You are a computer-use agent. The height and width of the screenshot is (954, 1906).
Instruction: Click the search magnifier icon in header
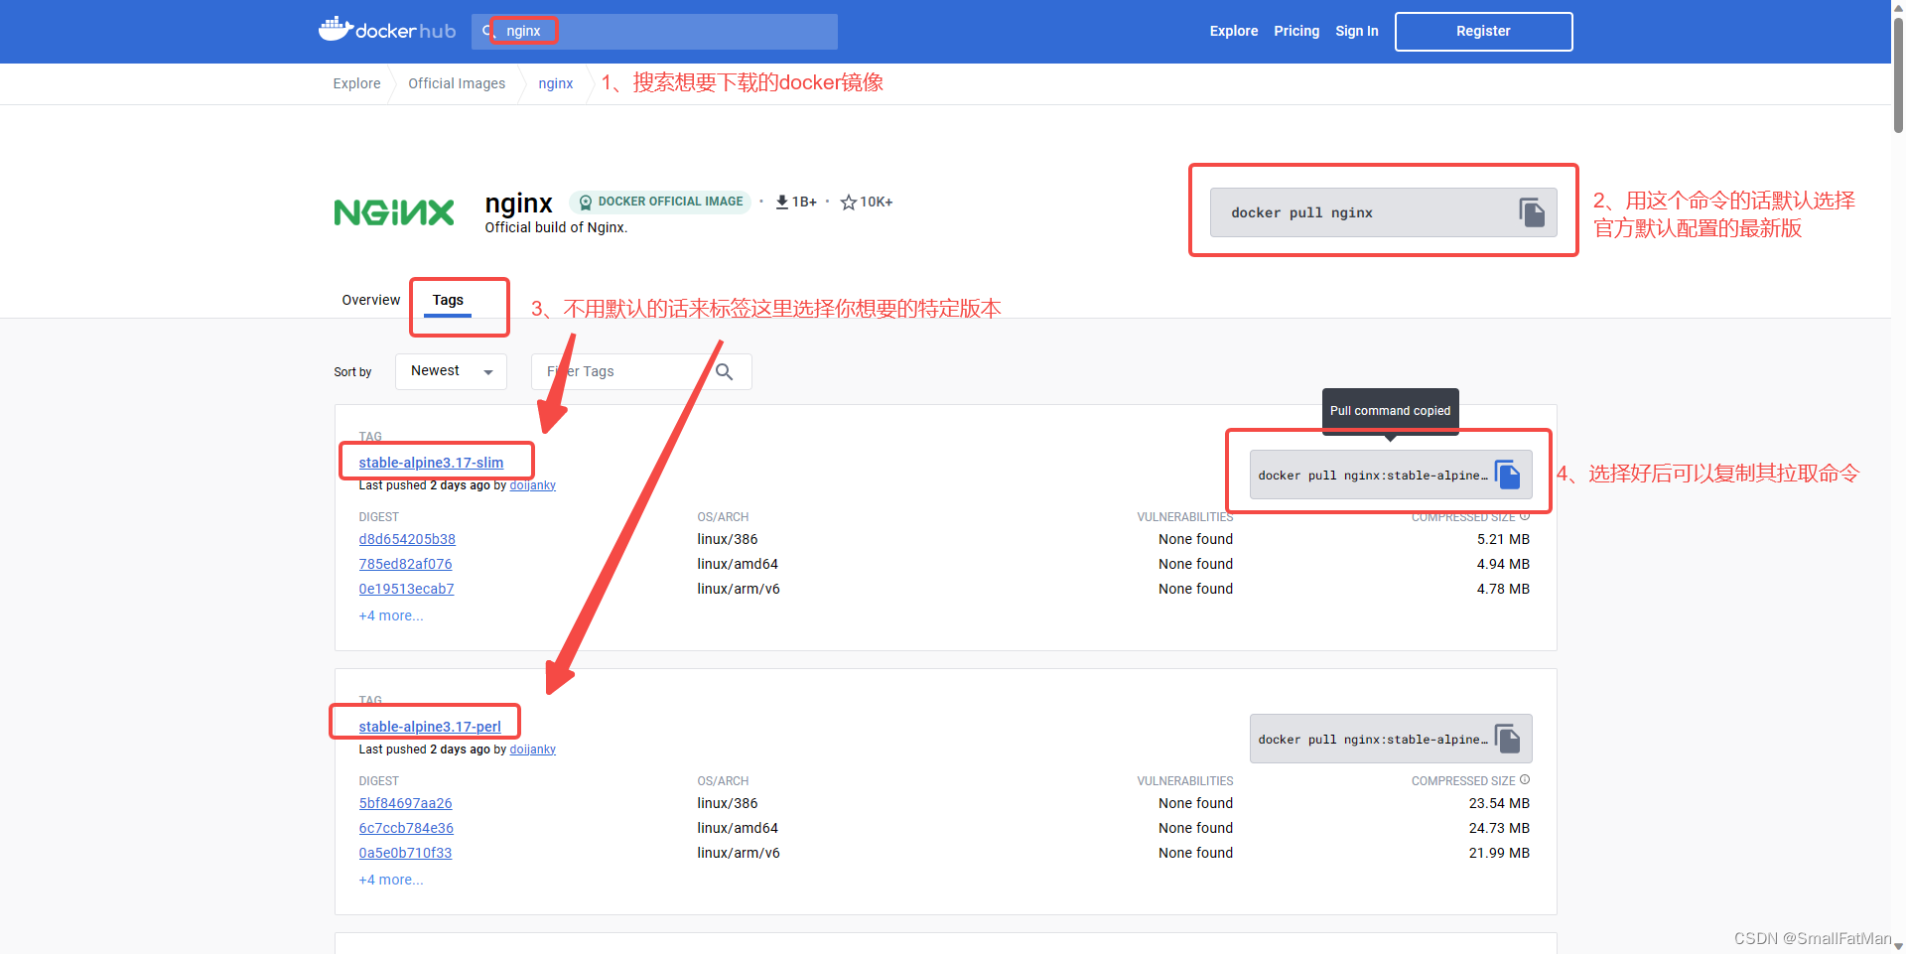[x=486, y=31]
